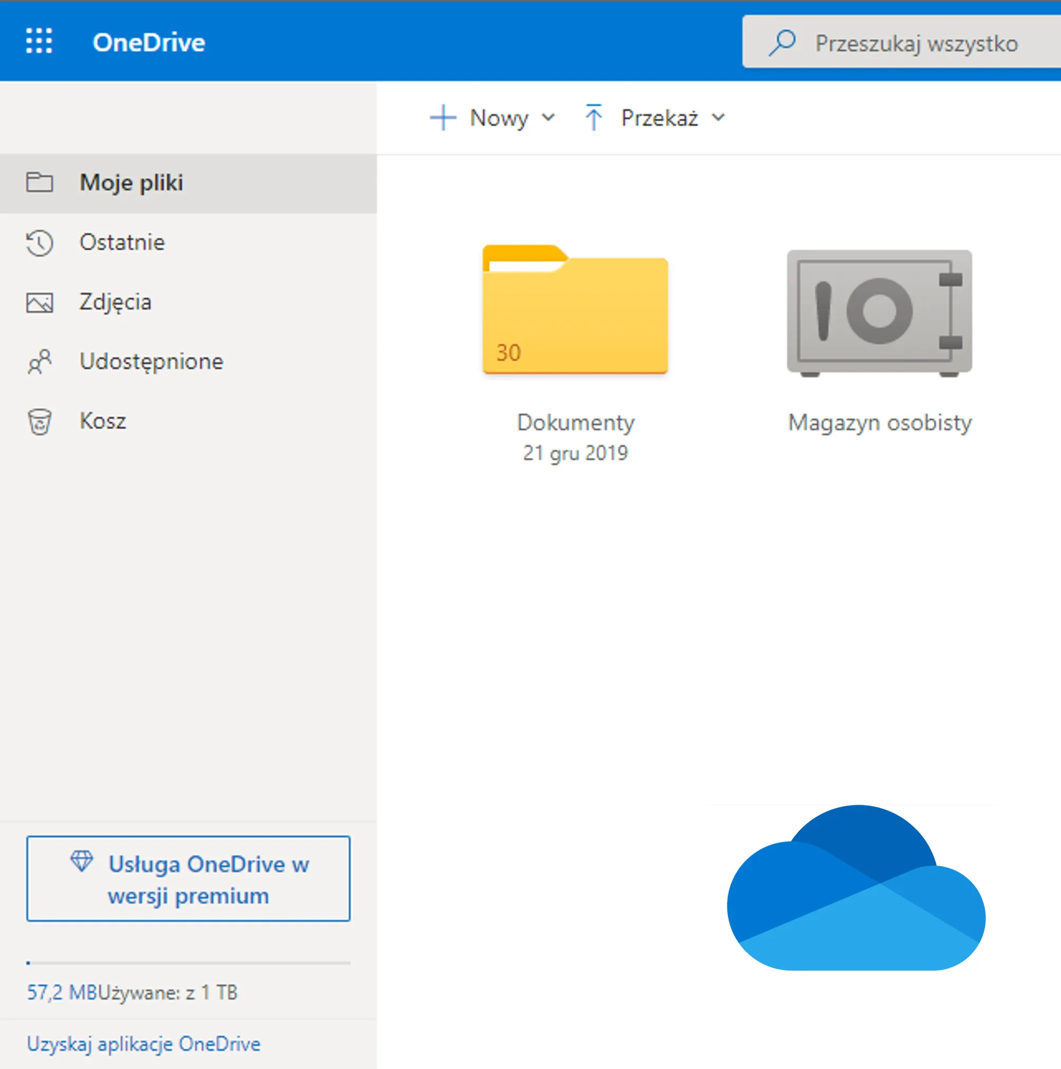Click the search magnifier icon
Image resolution: width=1061 pixels, height=1069 pixels.
point(782,43)
